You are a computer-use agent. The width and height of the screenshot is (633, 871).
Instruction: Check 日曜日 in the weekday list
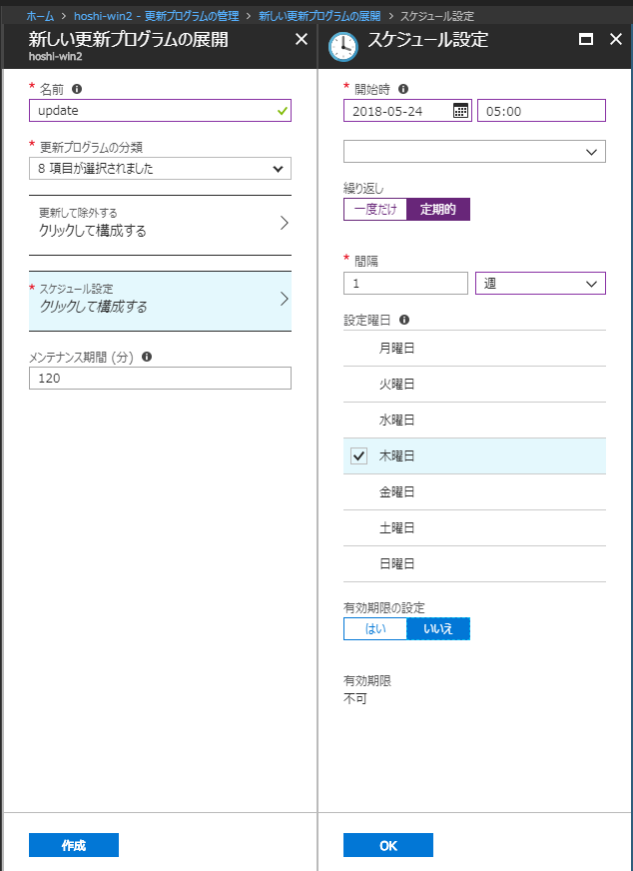pos(474,564)
